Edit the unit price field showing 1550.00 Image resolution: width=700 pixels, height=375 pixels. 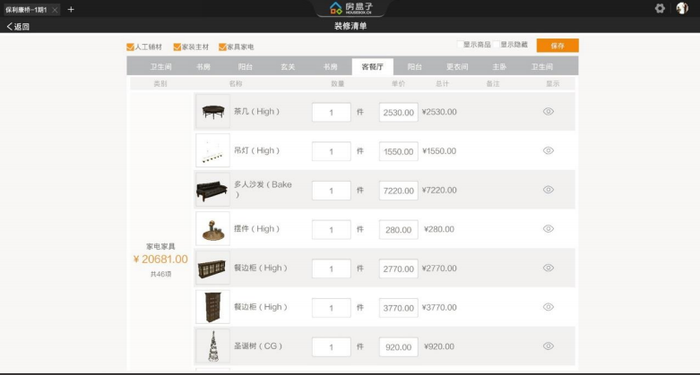[x=398, y=151]
